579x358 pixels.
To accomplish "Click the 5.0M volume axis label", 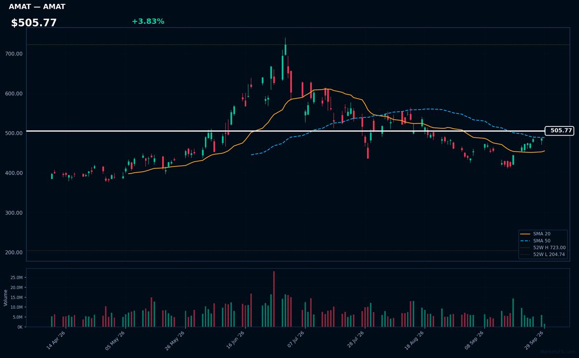I will point(17,317).
